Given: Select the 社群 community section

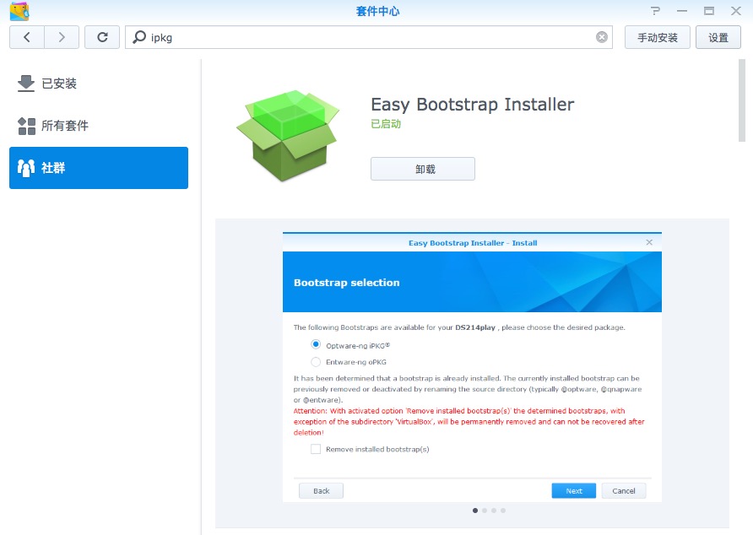Looking at the screenshot, I should click(x=99, y=168).
